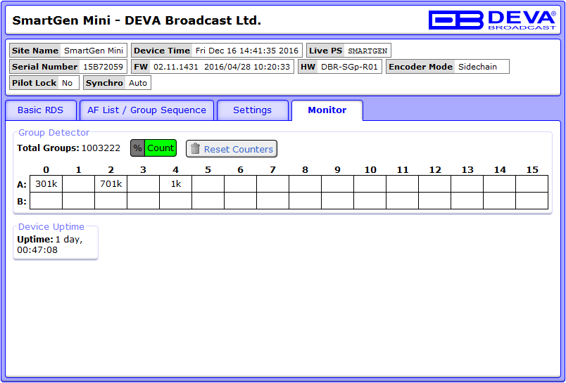Switch group detector to Count mode
This screenshot has height=383, width=566.
point(161,148)
